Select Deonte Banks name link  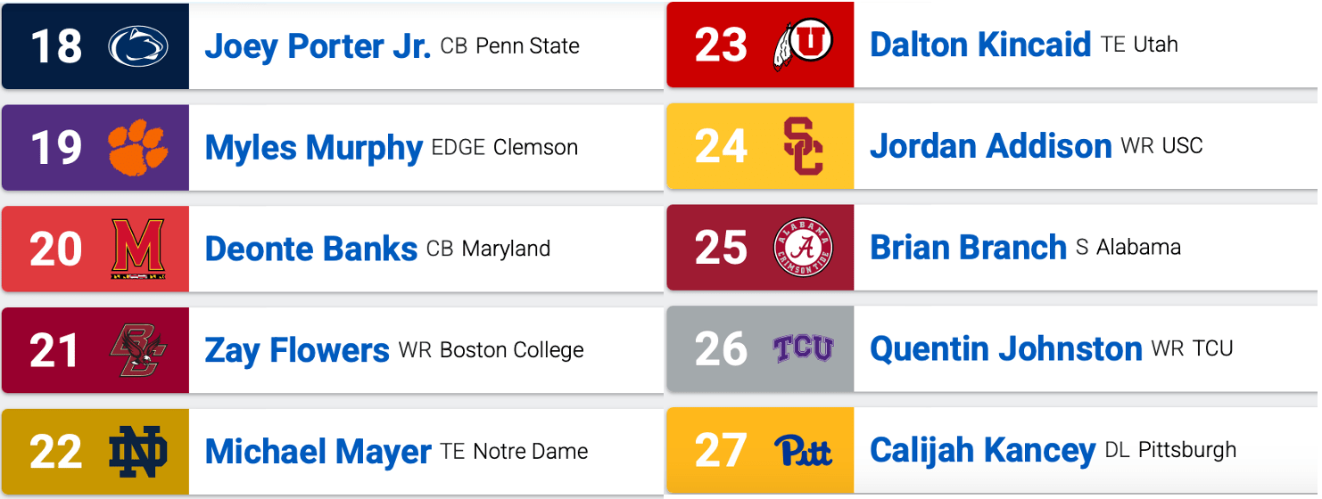[x=310, y=249]
